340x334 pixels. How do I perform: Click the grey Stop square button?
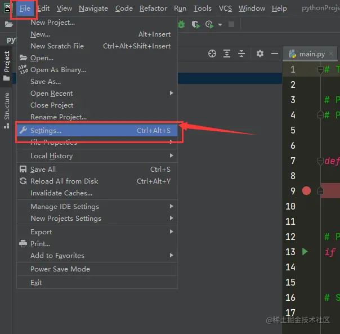click(231, 24)
